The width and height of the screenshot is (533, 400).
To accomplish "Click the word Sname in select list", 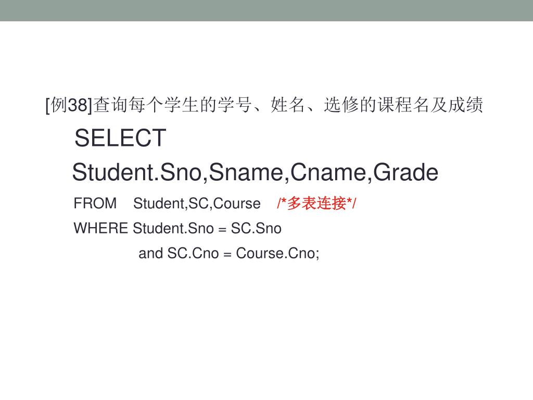I will click(x=246, y=172).
